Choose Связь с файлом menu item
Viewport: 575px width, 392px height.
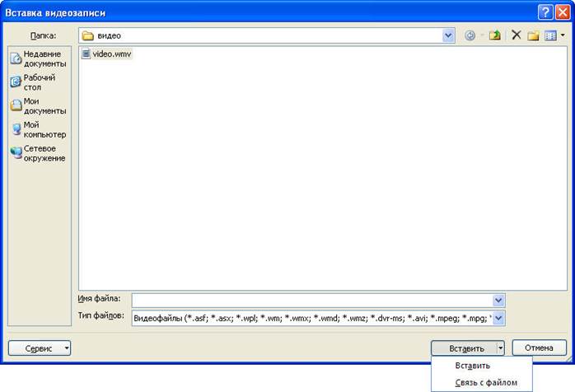[481, 382]
